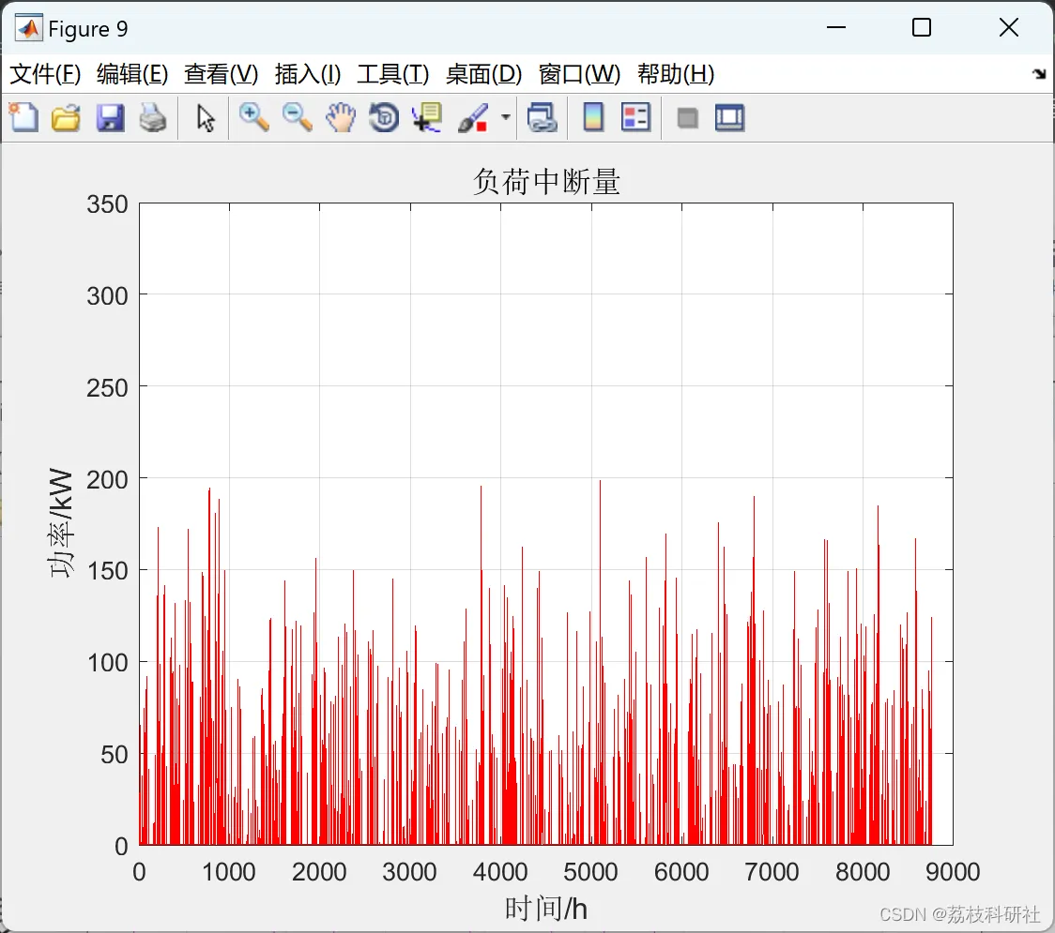Screen dimensions: 1055x933
Task: Select the Brush data tool
Action: point(473,117)
